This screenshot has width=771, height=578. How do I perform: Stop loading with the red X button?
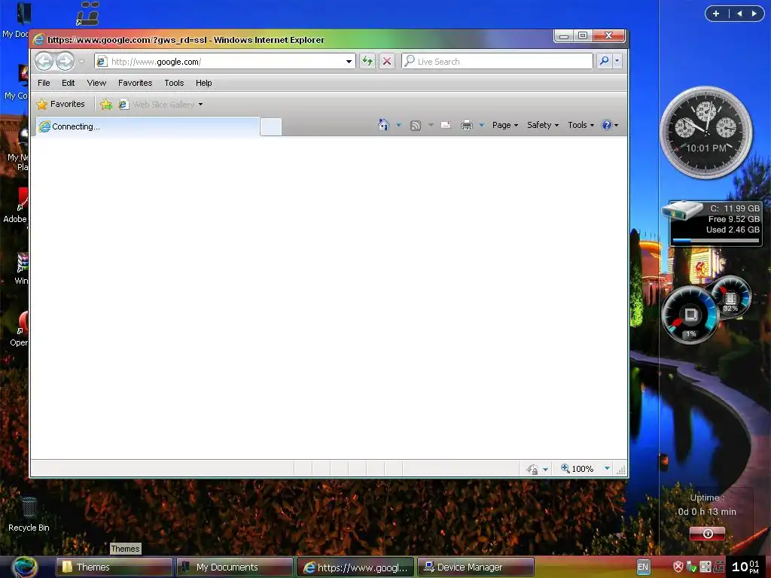[x=387, y=62]
